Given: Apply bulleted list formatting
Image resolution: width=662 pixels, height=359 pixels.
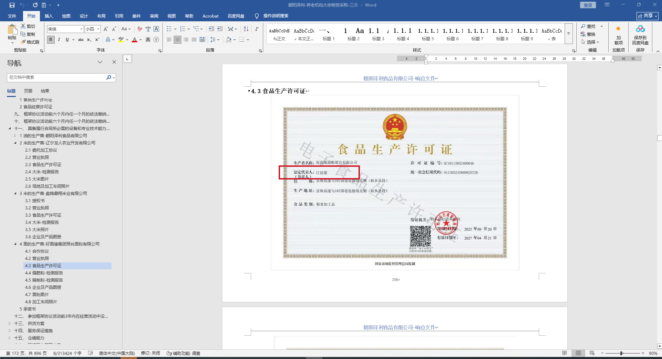Looking at the screenshot, I should tap(169, 29).
